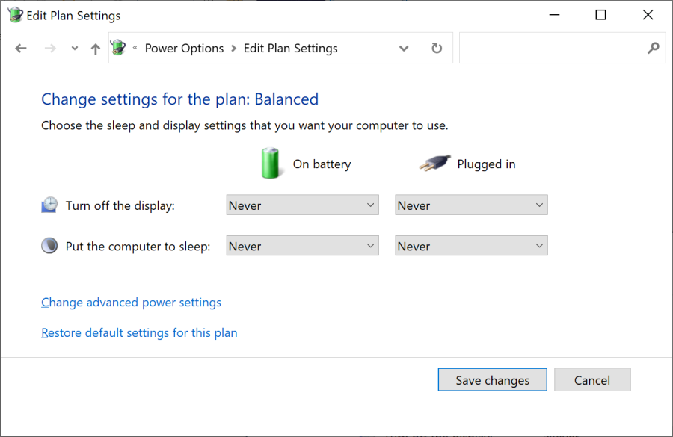Open the On battery sleep dropdown
Screen dimensions: 673x437
pyautogui.click(x=302, y=245)
